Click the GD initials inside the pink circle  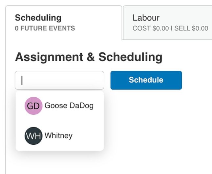pos(33,106)
